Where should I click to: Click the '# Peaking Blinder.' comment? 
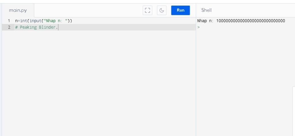click(x=37, y=27)
